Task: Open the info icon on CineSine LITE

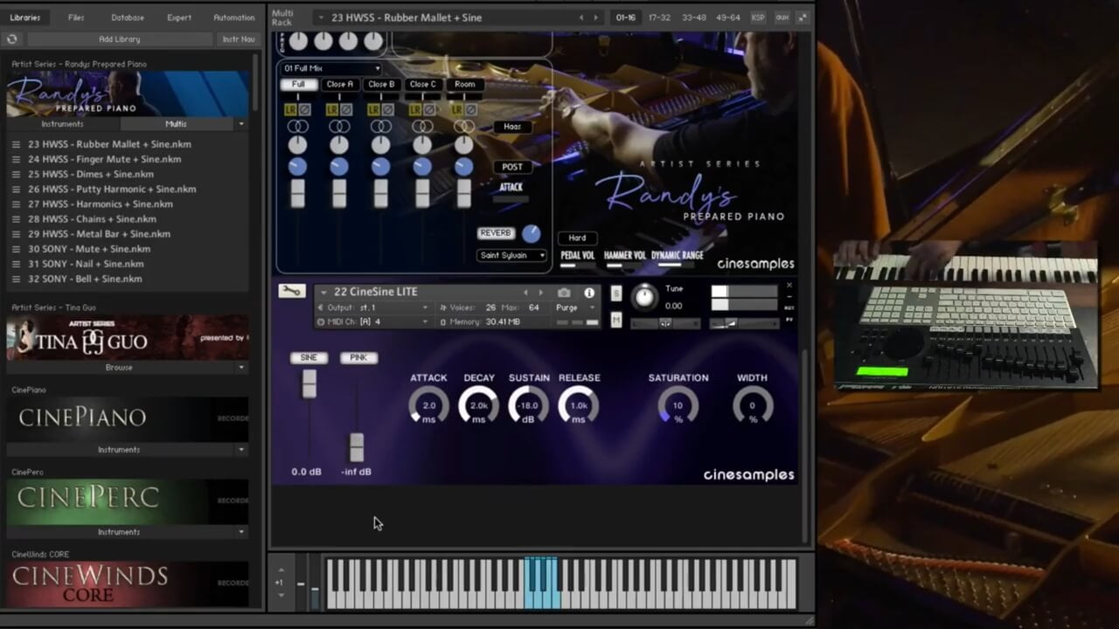Action: pyautogui.click(x=589, y=293)
